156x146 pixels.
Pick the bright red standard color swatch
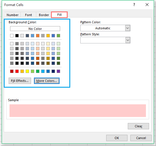[x=17, y=71]
